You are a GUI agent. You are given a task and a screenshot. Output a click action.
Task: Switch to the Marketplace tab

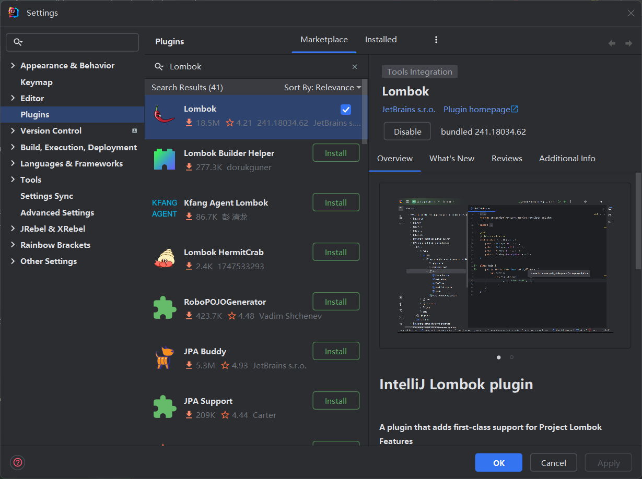[324, 40]
